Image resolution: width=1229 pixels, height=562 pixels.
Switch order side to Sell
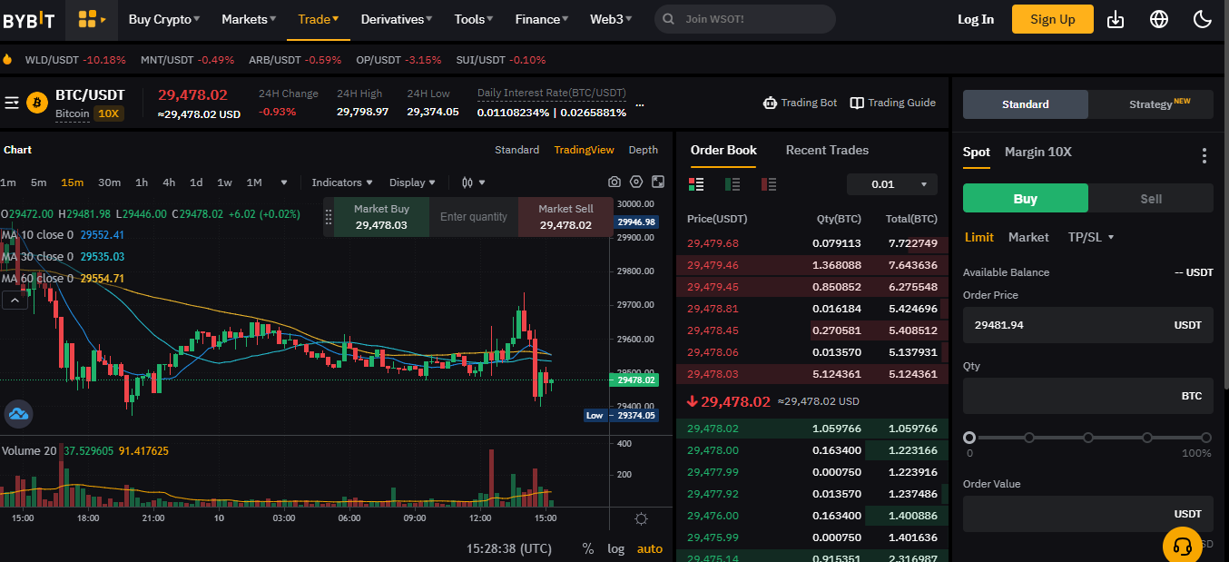[x=1151, y=198]
